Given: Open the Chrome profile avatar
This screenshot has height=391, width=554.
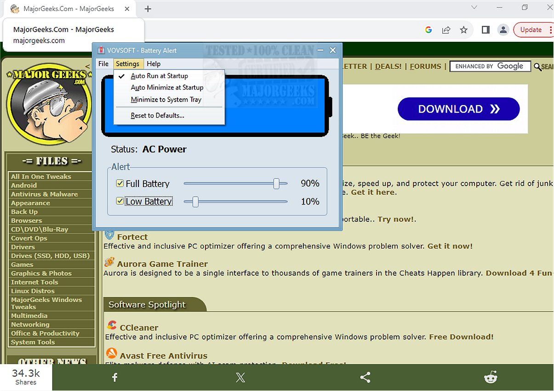Looking at the screenshot, I should [x=503, y=30].
